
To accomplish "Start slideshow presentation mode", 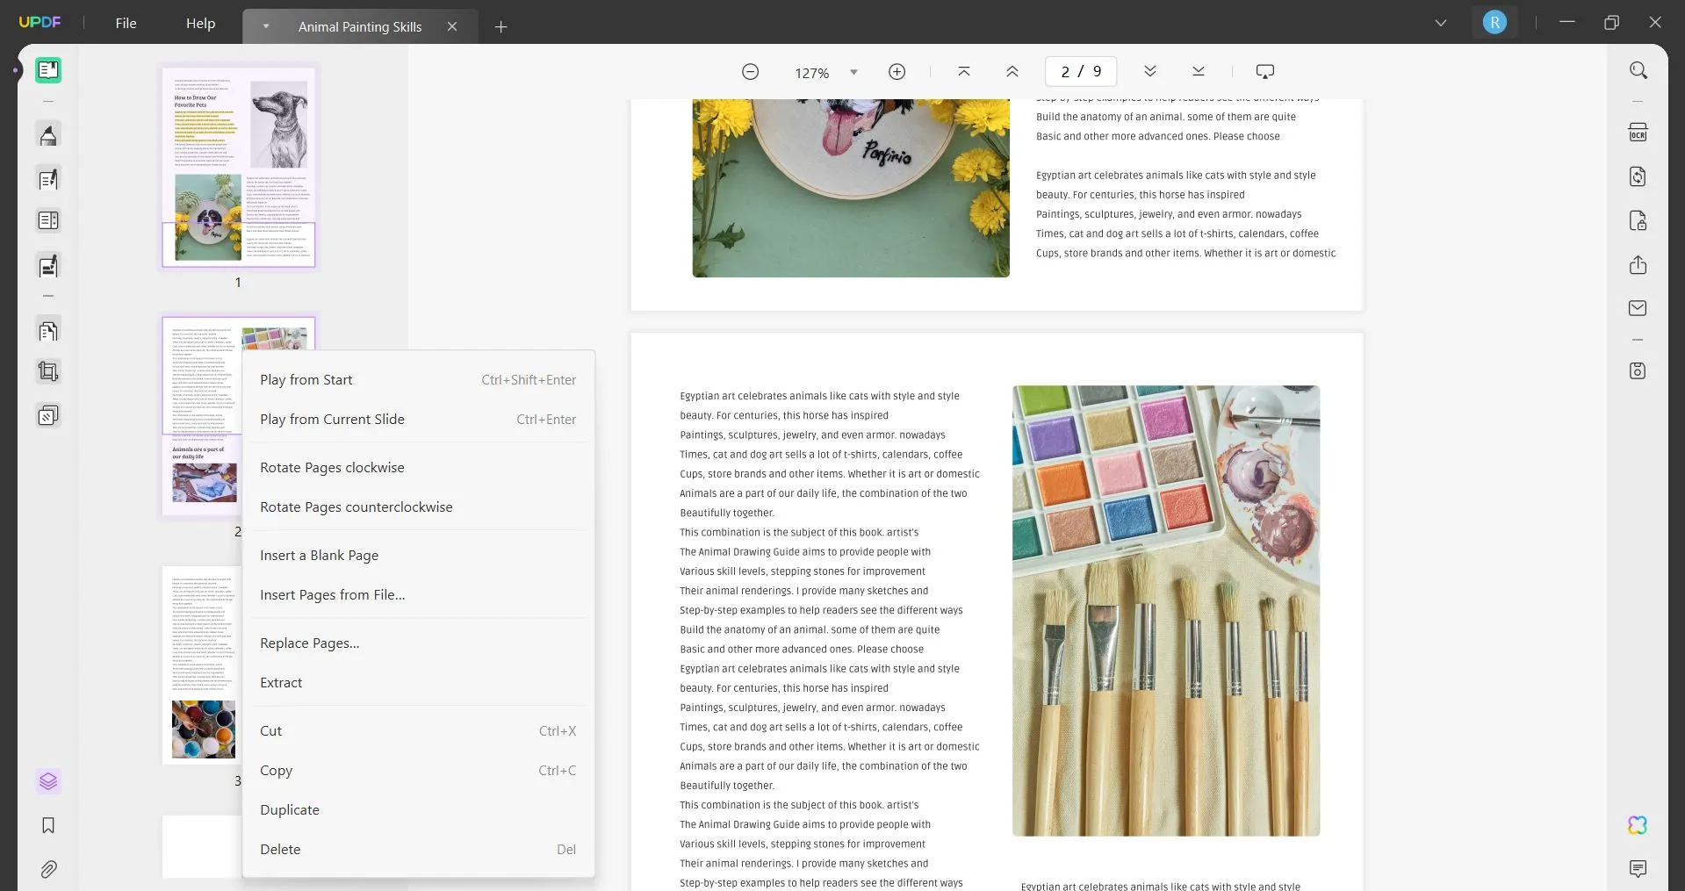I will point(1265,72).
